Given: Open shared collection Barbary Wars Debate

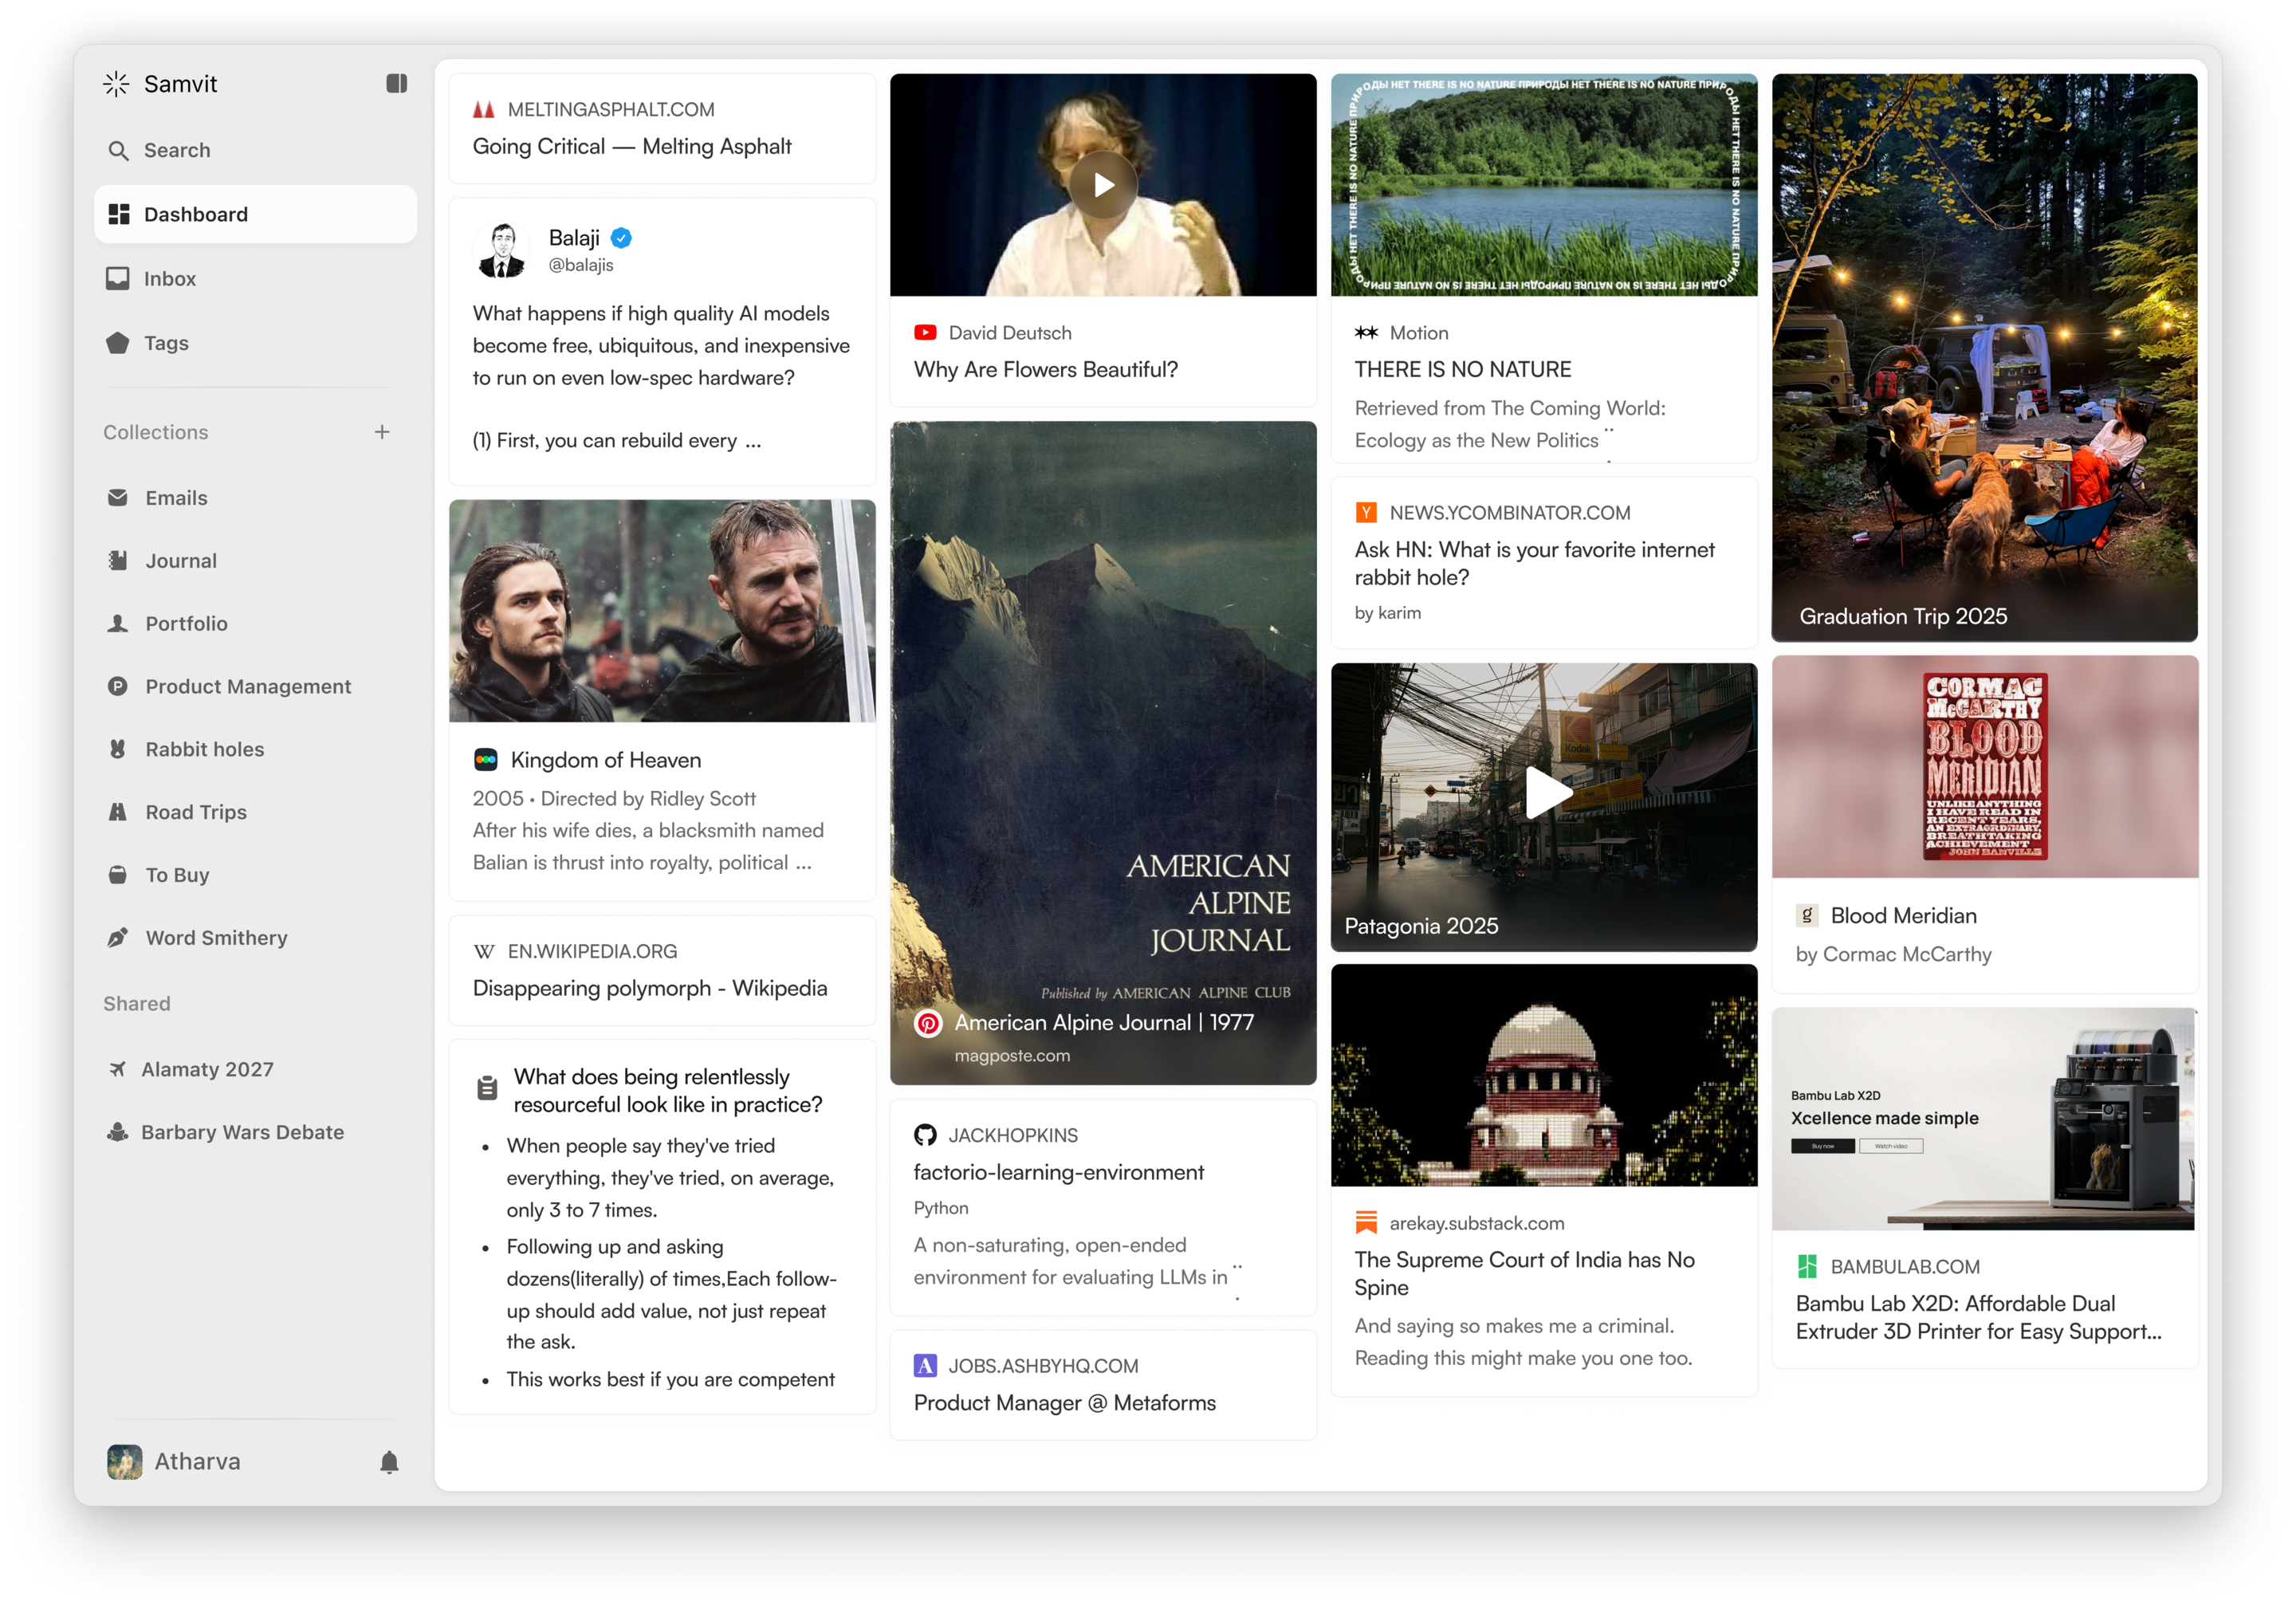Looking at the screenshot, I should [256, 1133].
